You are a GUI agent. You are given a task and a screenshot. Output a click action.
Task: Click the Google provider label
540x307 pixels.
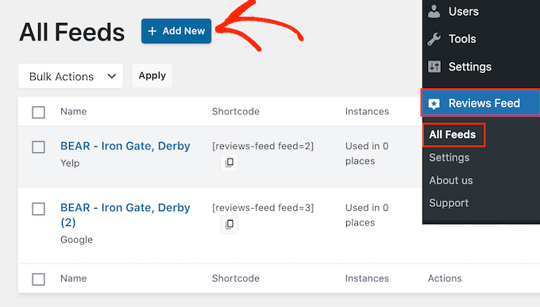coord(76,240)
